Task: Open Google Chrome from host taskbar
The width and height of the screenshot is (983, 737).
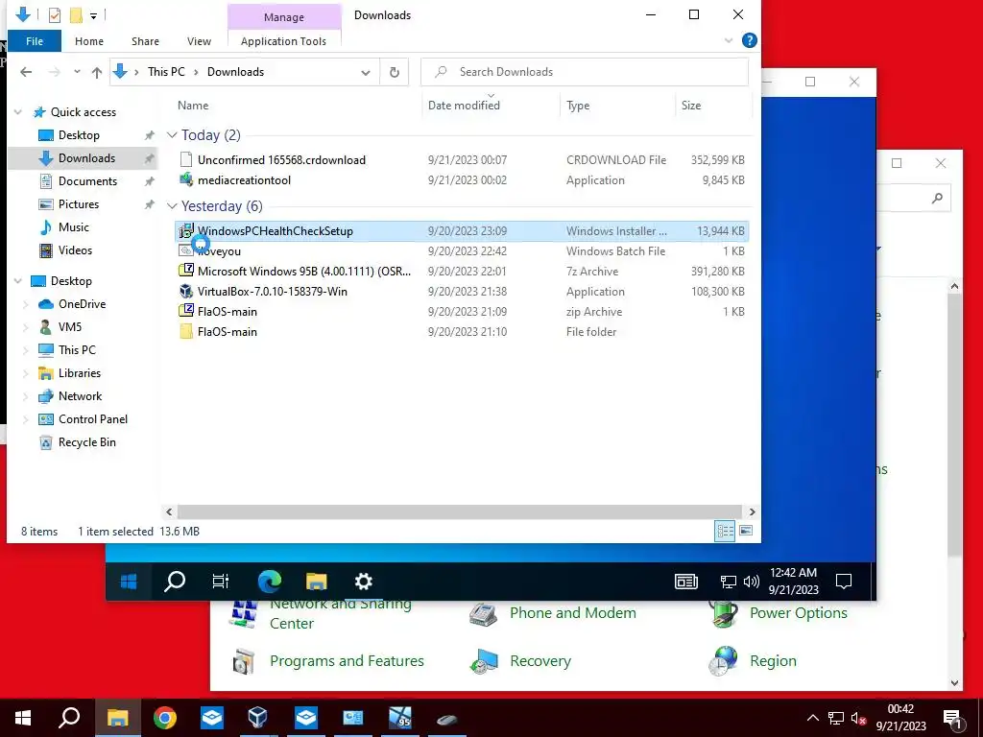Action: click(165, 718)
